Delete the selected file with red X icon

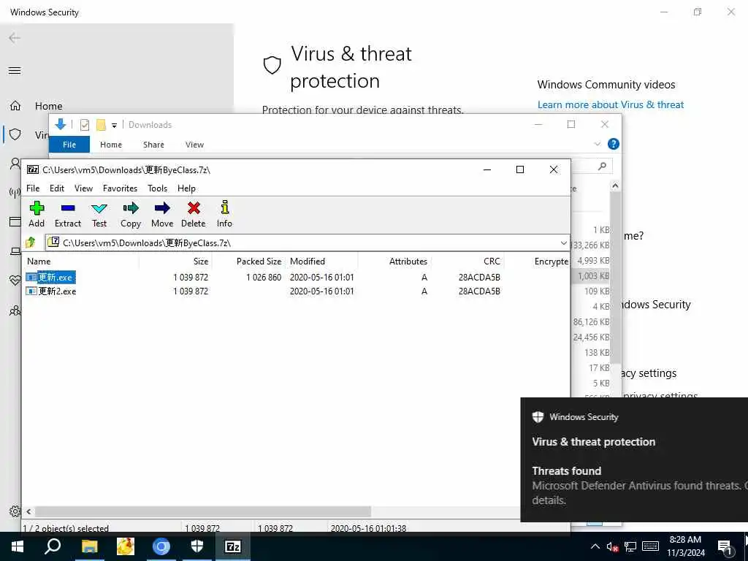click(x=193, y=214)
